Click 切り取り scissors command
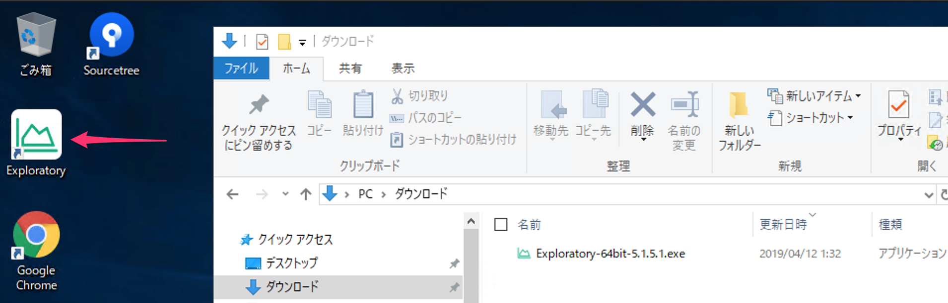This screenshot has width=948, height=303. [x=419, y=96]
